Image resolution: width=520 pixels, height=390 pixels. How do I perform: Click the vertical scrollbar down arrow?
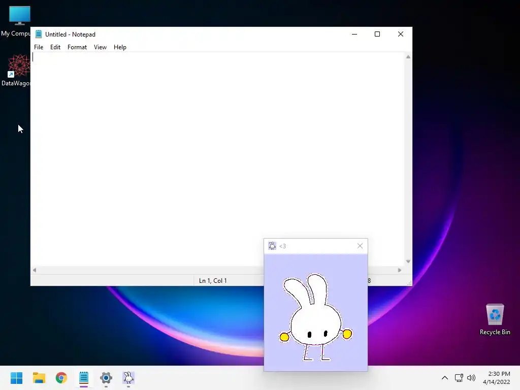408,262
